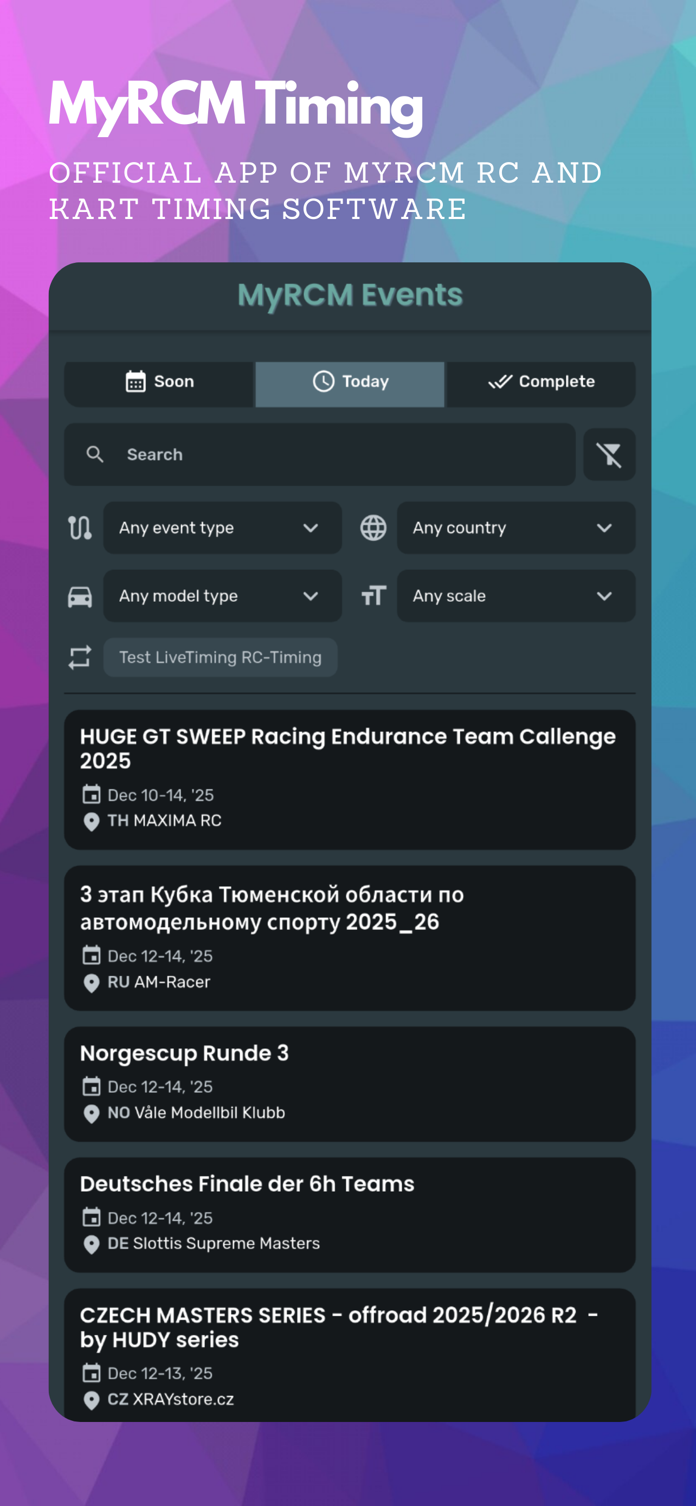Screen dimensions: 696x1506
Task: Open Deutsches Finale der 6h Teams event
Action: point(350,1215)
